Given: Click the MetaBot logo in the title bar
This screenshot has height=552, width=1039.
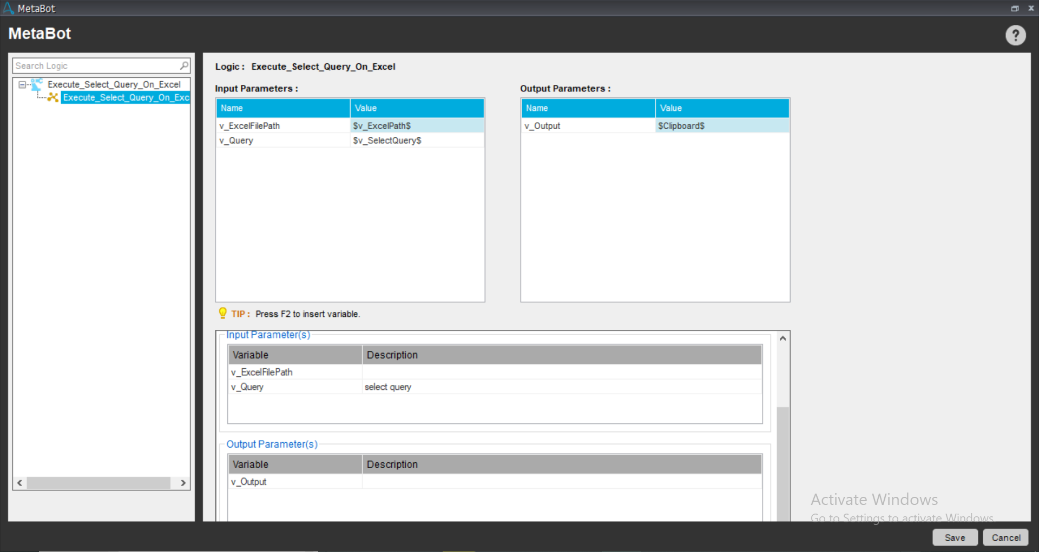Looking at the screenshot, I should pyautogui.click(x=8, y=8).
